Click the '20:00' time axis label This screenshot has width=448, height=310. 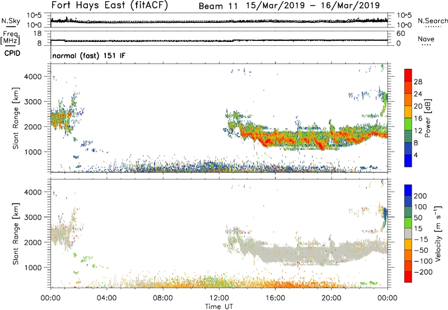point(331,298)
